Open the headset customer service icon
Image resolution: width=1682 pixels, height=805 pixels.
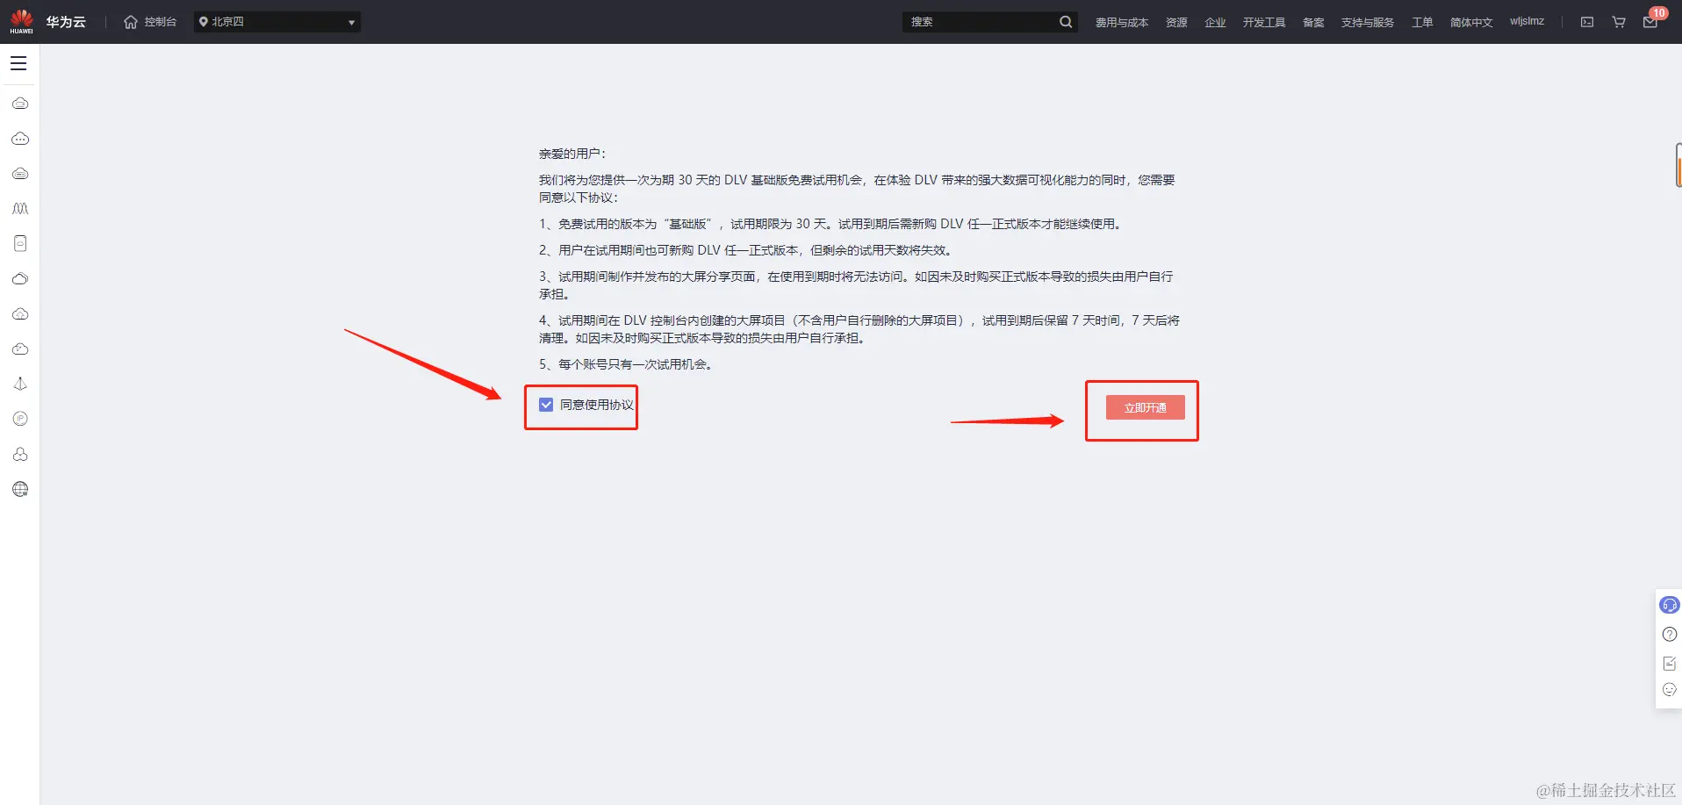point(1669,605)
